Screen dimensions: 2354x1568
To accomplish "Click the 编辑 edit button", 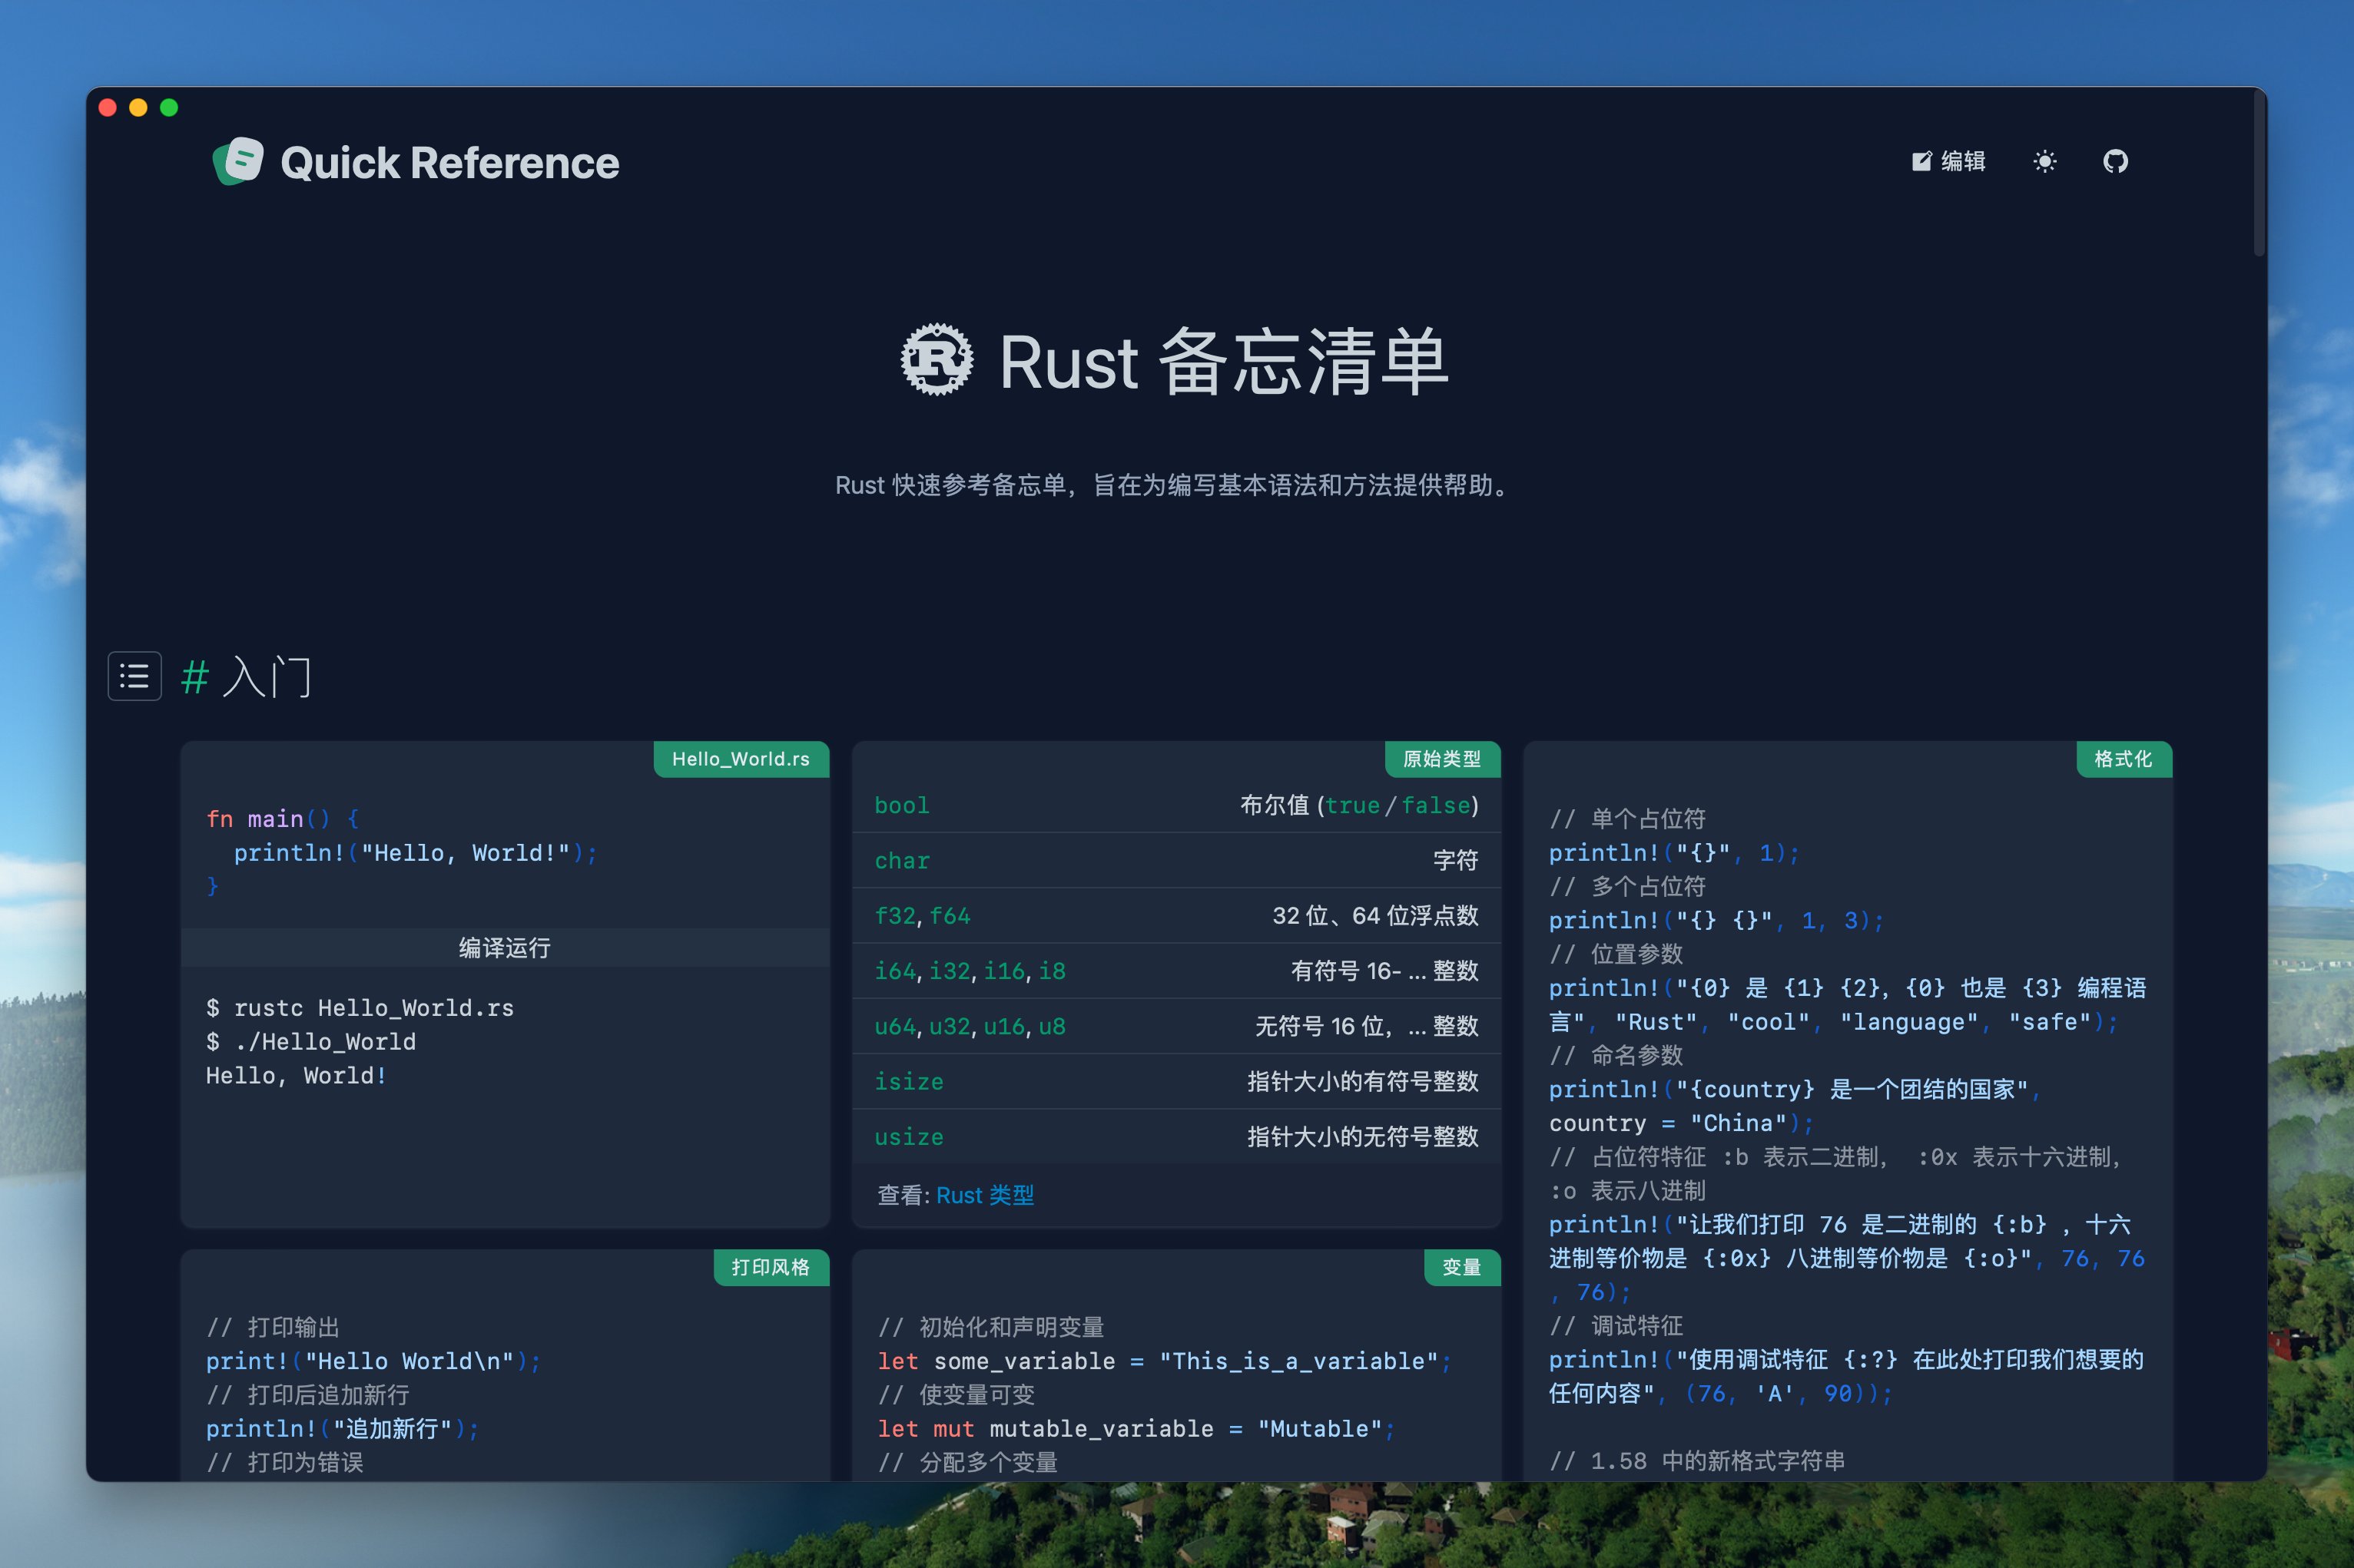I will (x=1948, y=161).
